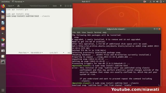This screenshot has height=93, width=166.
Task: Open Firefox from the dock
Action: tap(3, 6)
